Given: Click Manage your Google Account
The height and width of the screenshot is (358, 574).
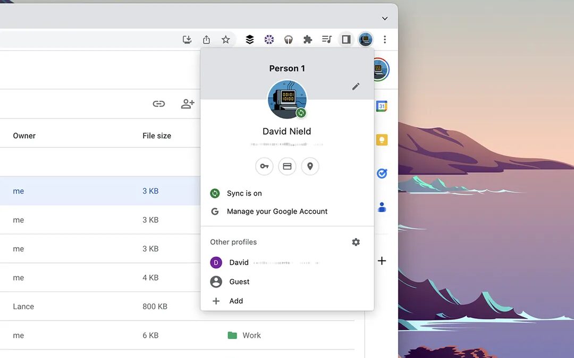Looking at the screenshot, I should (x=277, y=212).
